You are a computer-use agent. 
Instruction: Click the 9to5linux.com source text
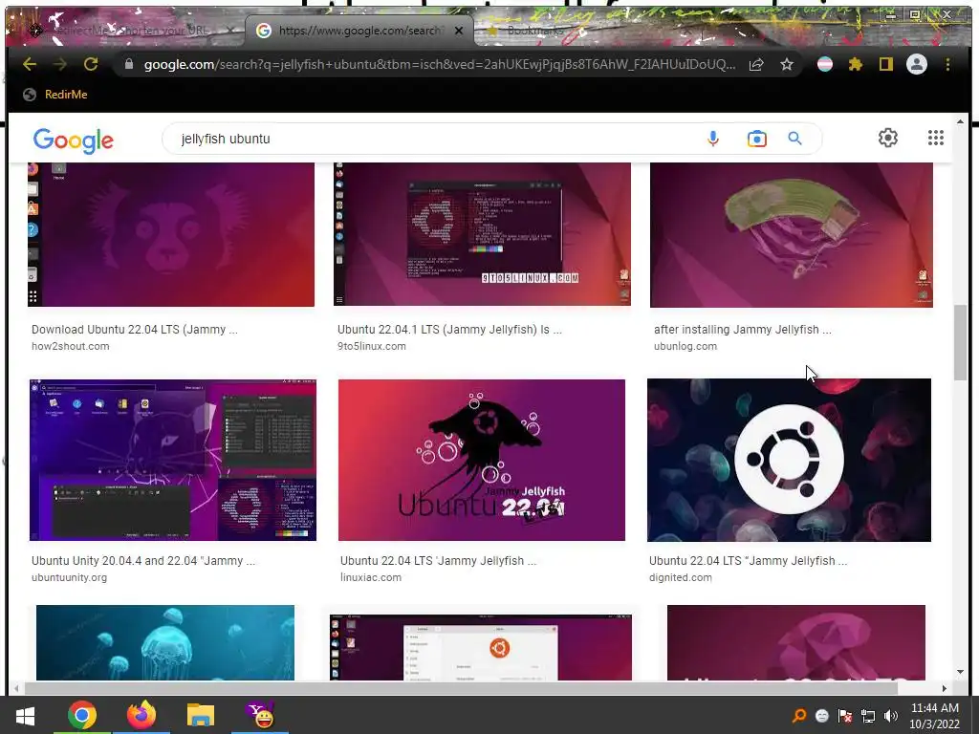[x=372, y=346]
